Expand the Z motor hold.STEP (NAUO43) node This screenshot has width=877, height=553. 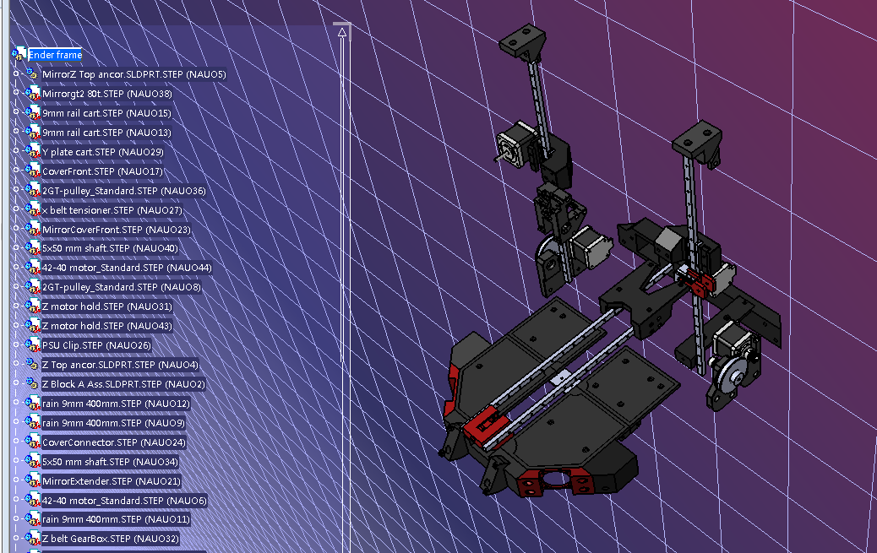[x=16, y=325]
